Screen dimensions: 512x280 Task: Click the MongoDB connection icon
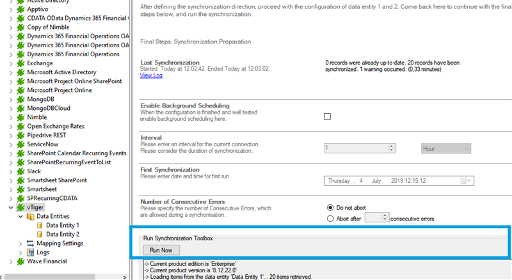tap(20, 100)
